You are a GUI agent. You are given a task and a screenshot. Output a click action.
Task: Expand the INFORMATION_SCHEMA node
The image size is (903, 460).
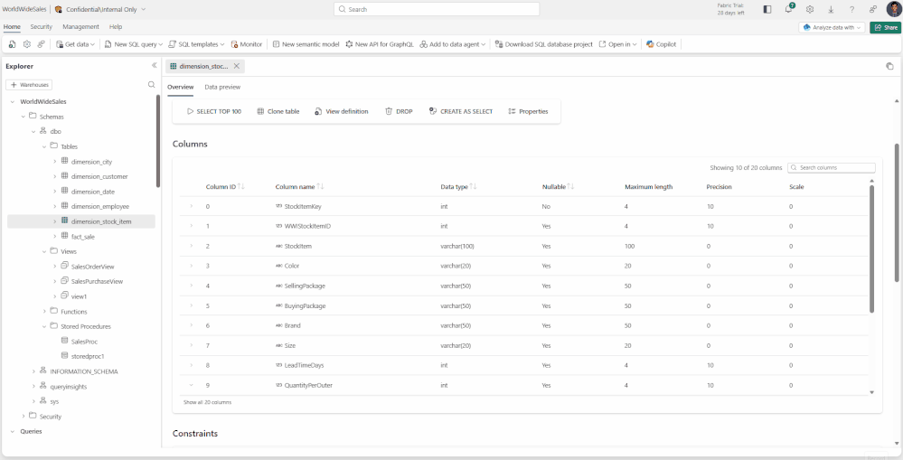click(33, 371)
